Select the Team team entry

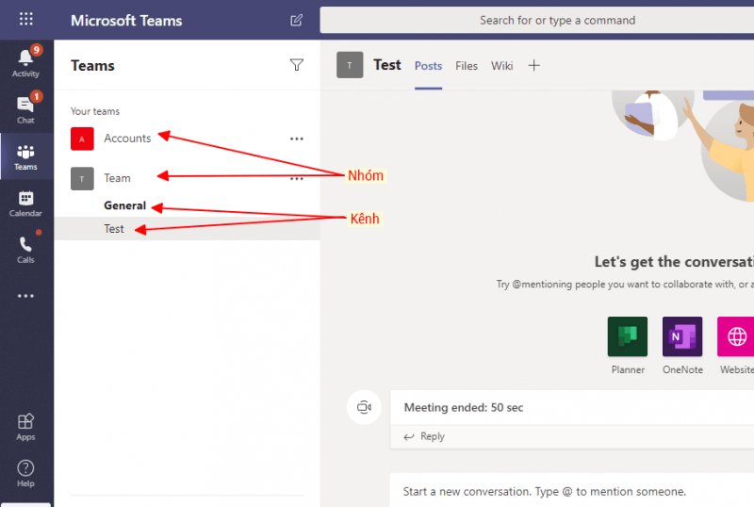[x=117, y=178]
